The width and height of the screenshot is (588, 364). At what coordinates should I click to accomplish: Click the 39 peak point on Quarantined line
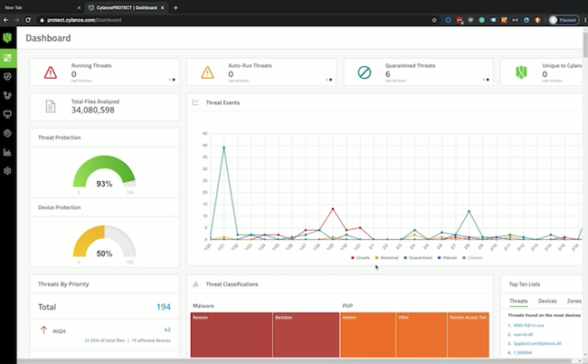[223, 148]
